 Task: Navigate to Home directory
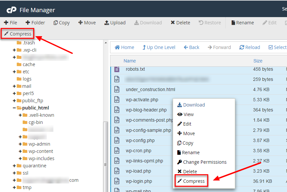pos(124,47)
